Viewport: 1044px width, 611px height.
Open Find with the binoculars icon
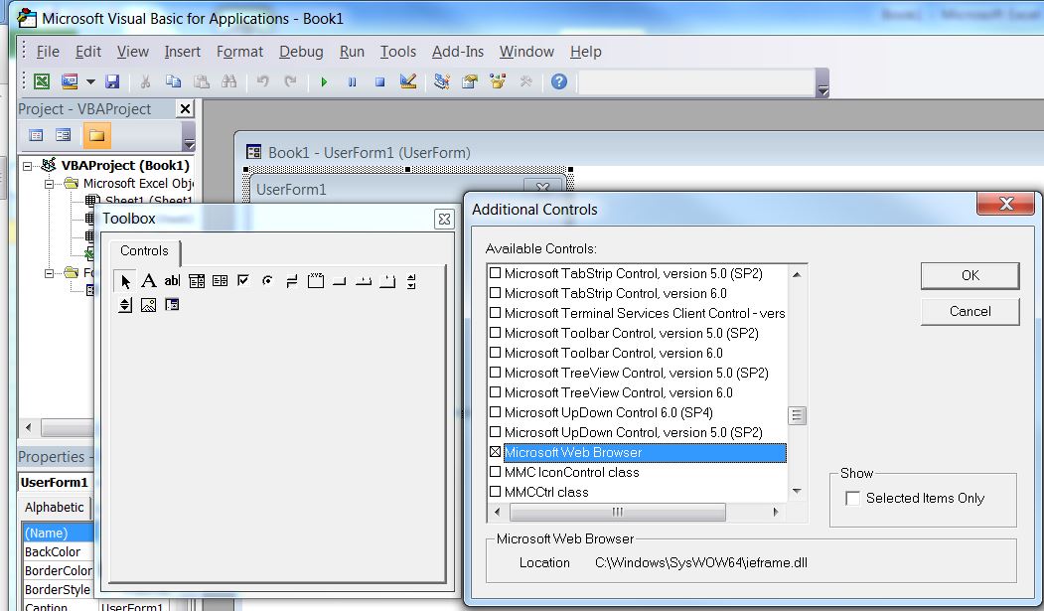click(229, 81)
